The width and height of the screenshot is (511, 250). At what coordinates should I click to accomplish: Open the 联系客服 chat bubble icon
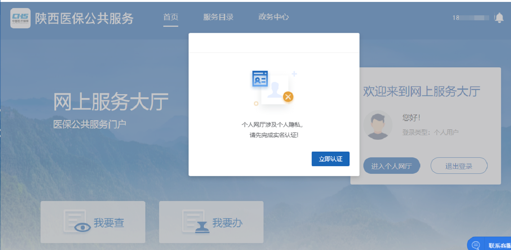click(476, 245)
